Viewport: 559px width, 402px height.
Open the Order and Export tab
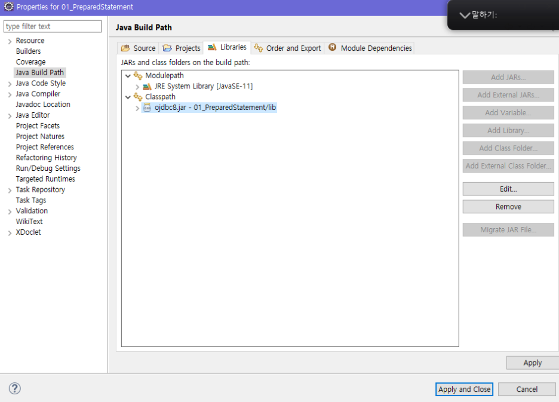click(x=287, y=48)
